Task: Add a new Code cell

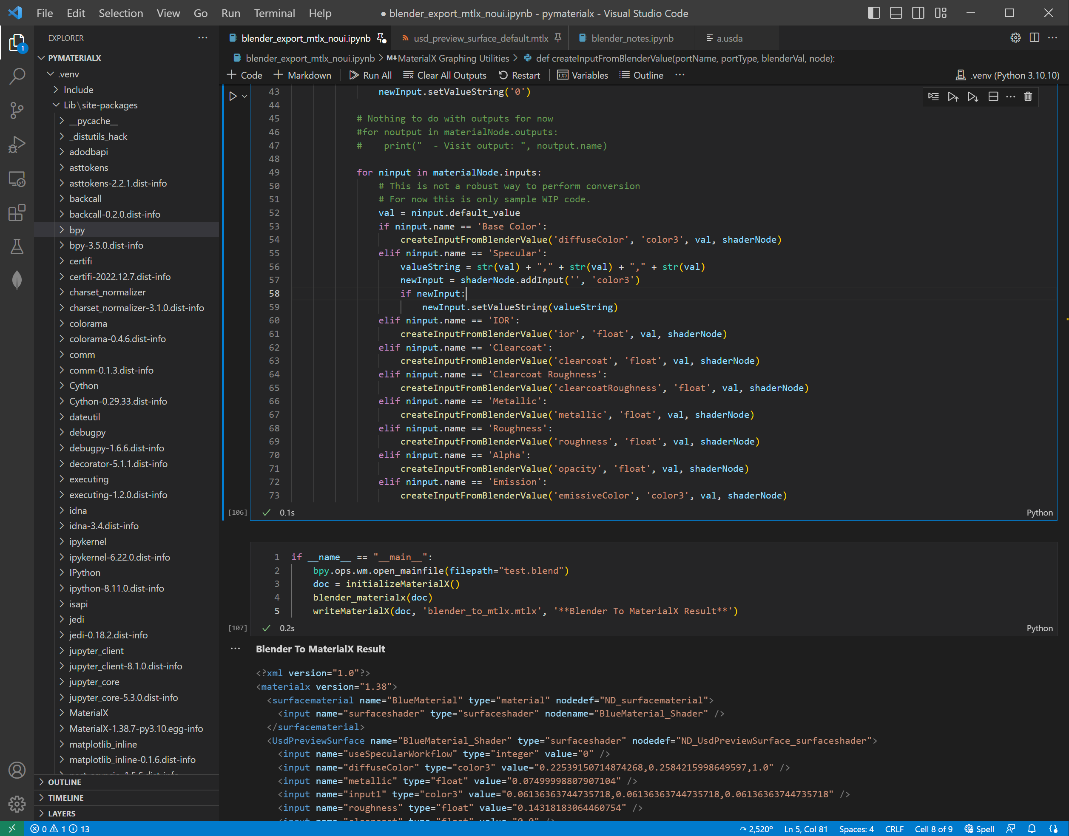Action: tap(245, 75)
